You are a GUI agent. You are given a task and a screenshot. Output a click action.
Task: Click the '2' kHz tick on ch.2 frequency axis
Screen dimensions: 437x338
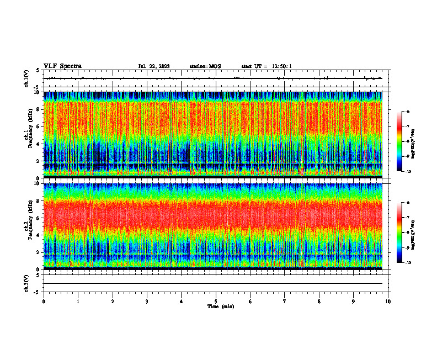click(39, 252)
